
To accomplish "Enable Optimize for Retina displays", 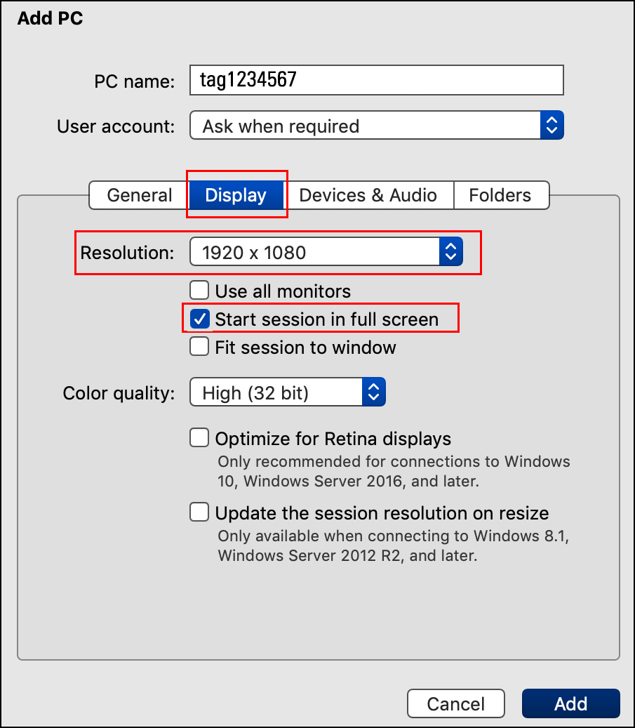I will [x=200, y=439].
